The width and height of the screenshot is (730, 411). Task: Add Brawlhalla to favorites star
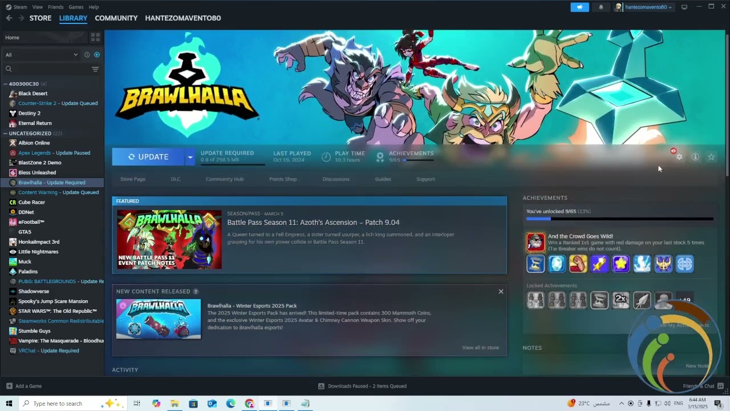711,157
